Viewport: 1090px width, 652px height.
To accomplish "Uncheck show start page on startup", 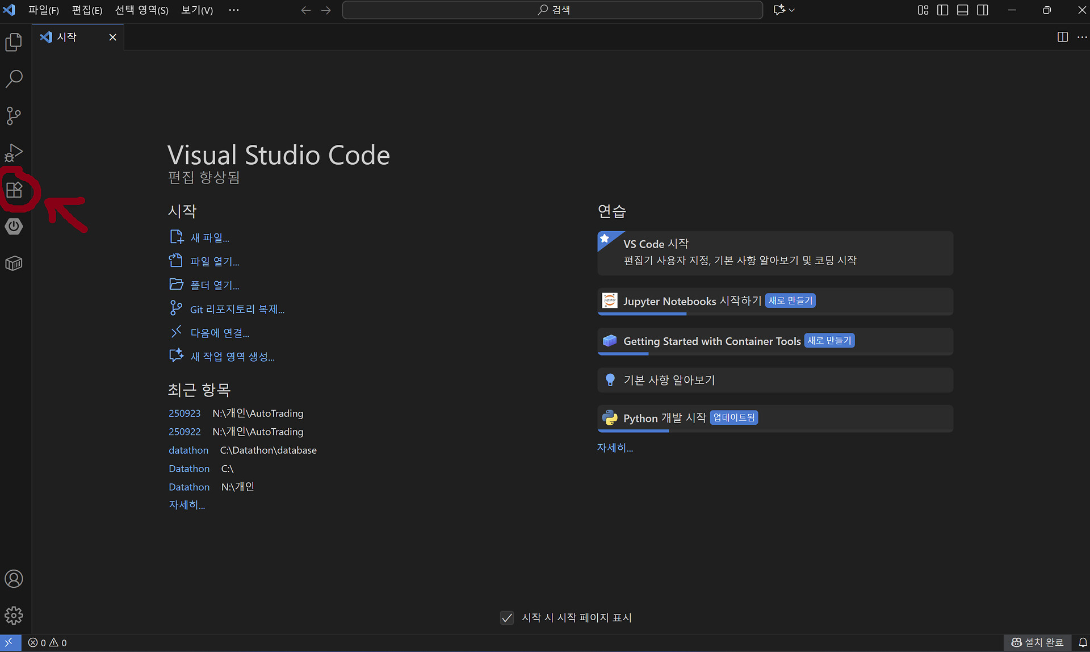I will [x=507, y=617].
